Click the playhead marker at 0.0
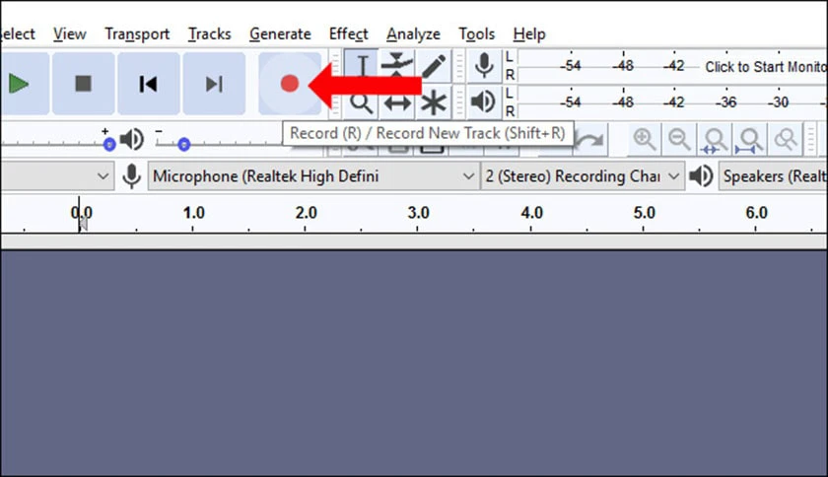This screenshot has height=477, width=828. pyautogui.click(x=81, y=223)
